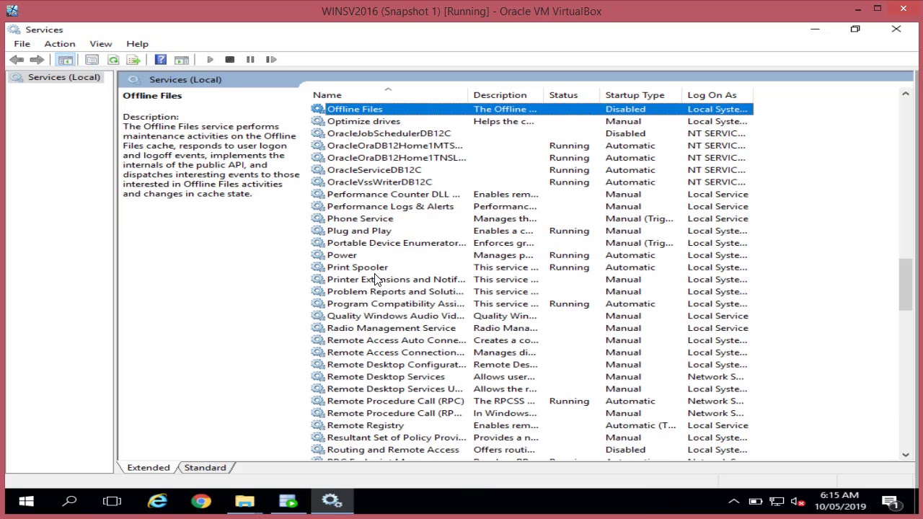Open the View menu
Viewport: 923px width, 519px height.
[100, 44]
